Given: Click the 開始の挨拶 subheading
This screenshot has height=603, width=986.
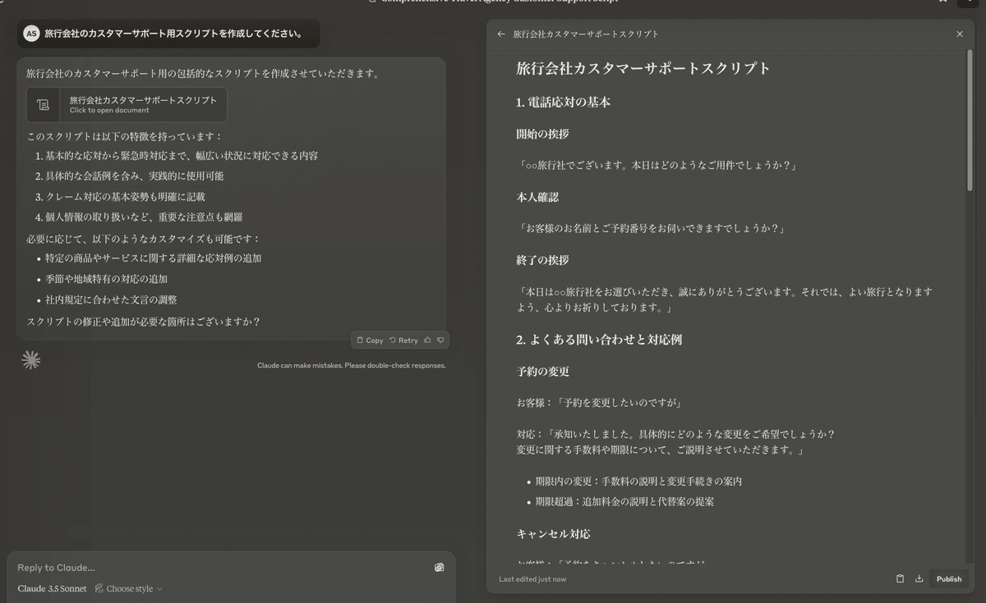Looking at the screenshot, I should [x=542, y=134].
